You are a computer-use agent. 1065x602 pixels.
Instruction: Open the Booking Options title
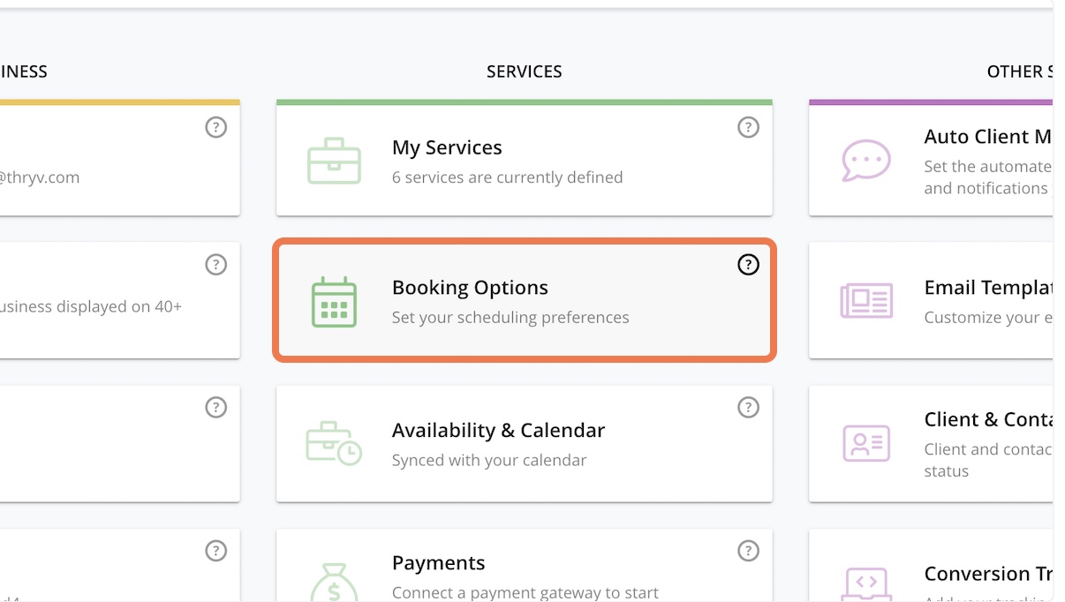coord(470,288)
